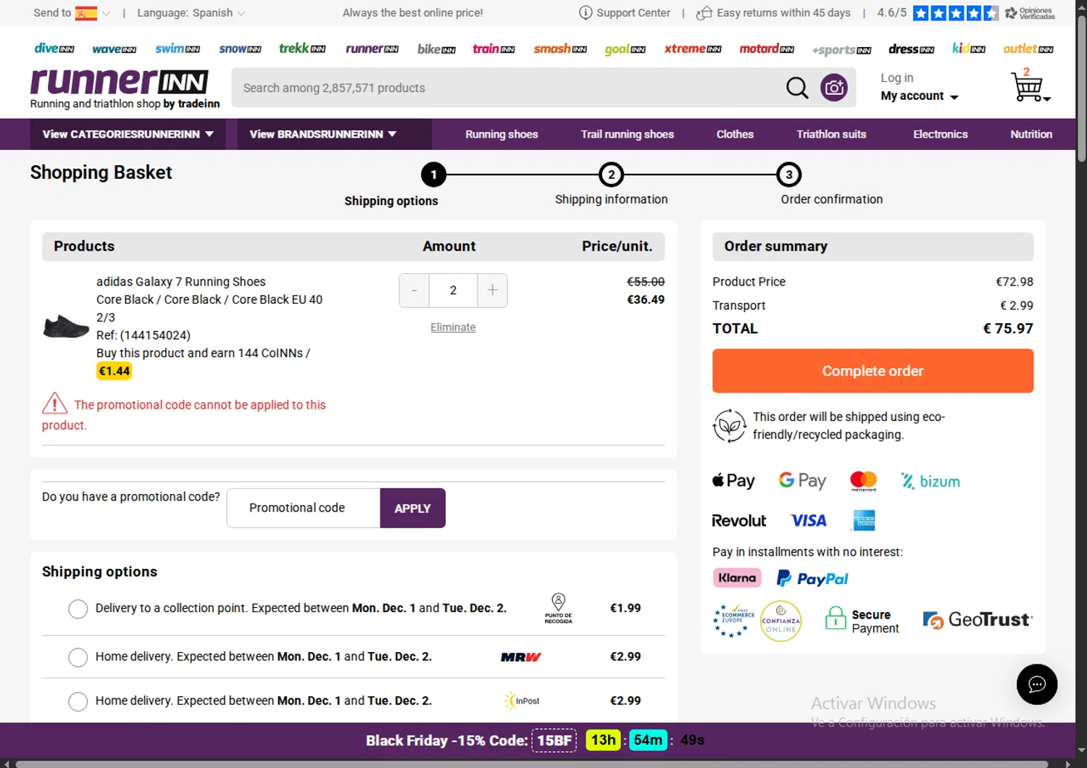The image size is (1087, 768).
Task: Open the shopping cart icon
Action: (1028, 88)
